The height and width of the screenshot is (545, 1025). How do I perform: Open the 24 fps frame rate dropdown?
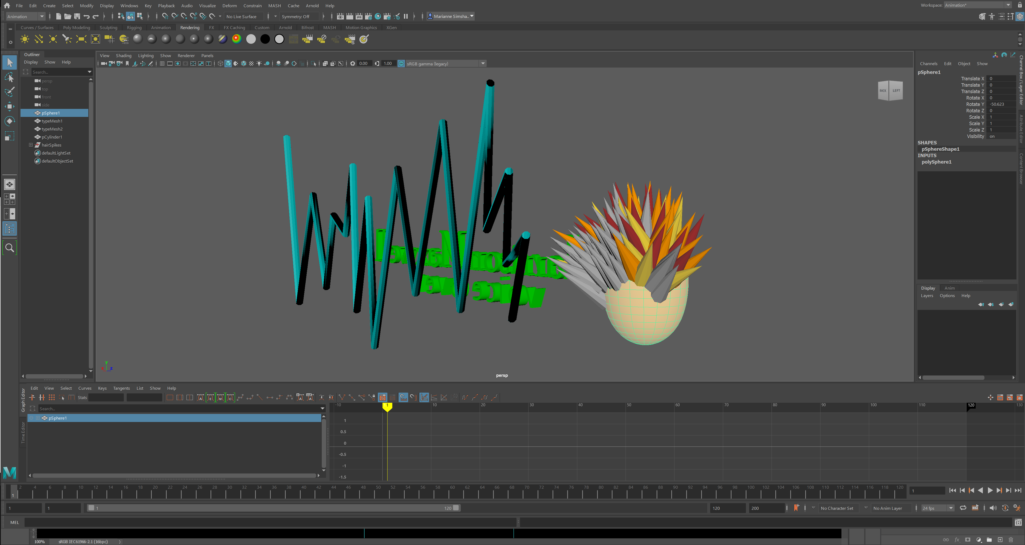click(x=951, y=508)
